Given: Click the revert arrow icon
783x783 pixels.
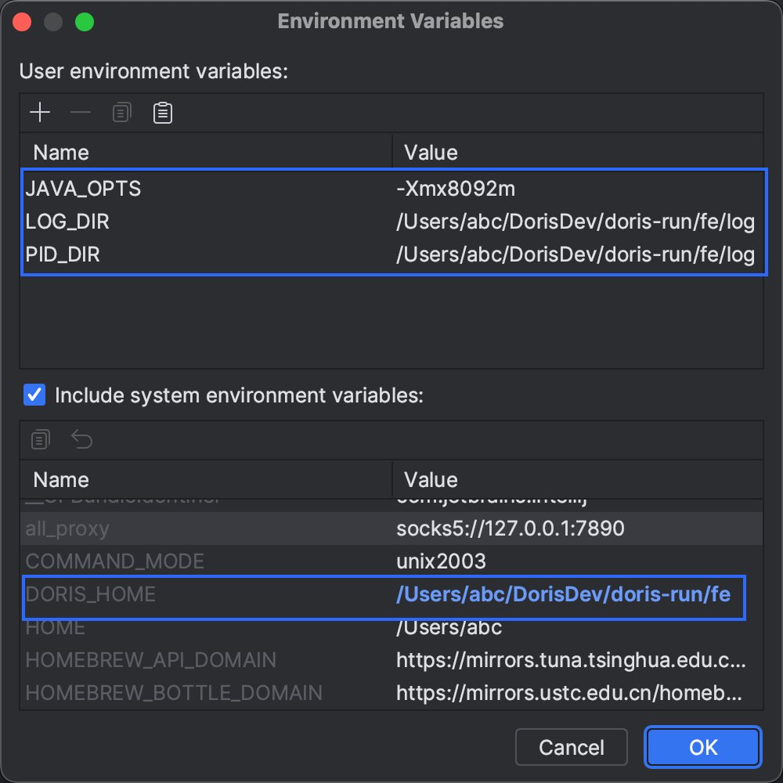Looking at the screenshot, I should [x=81, y=439].
